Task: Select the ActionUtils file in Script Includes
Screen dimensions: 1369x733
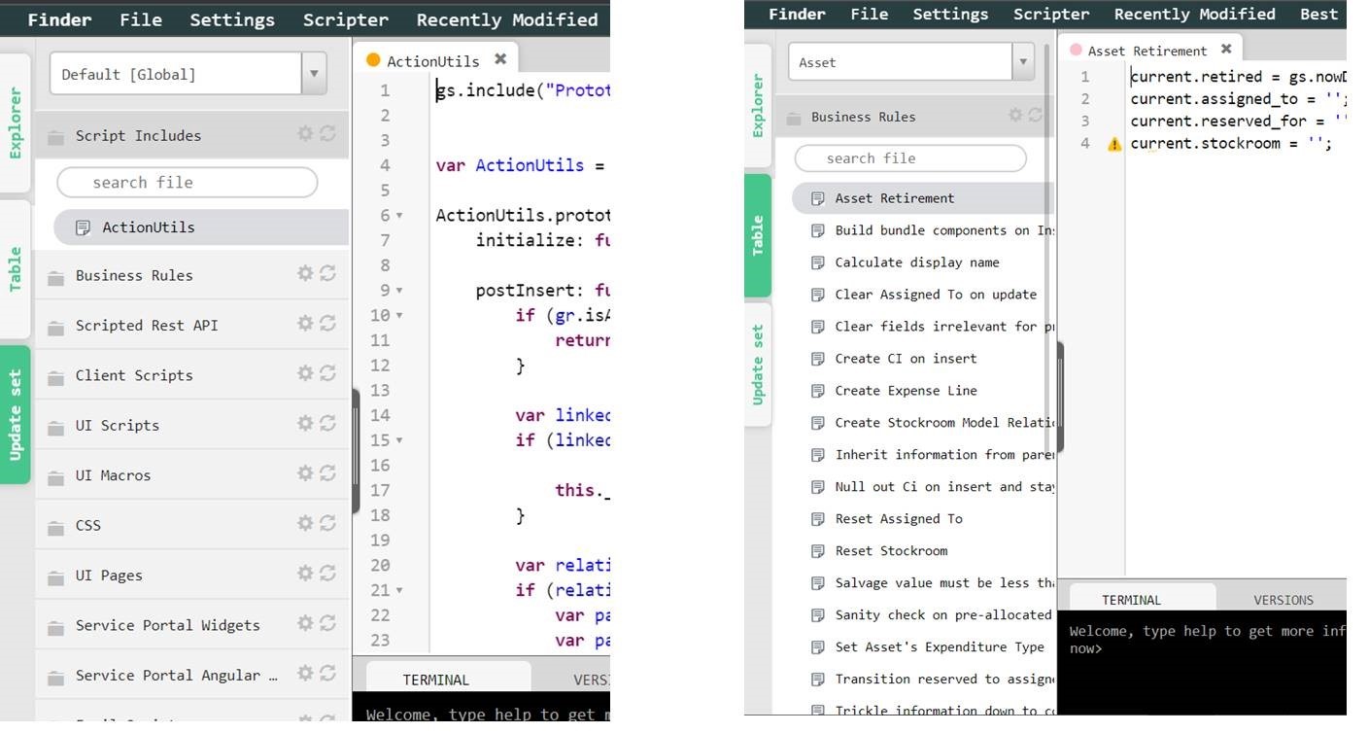Action: click(148, 227)
